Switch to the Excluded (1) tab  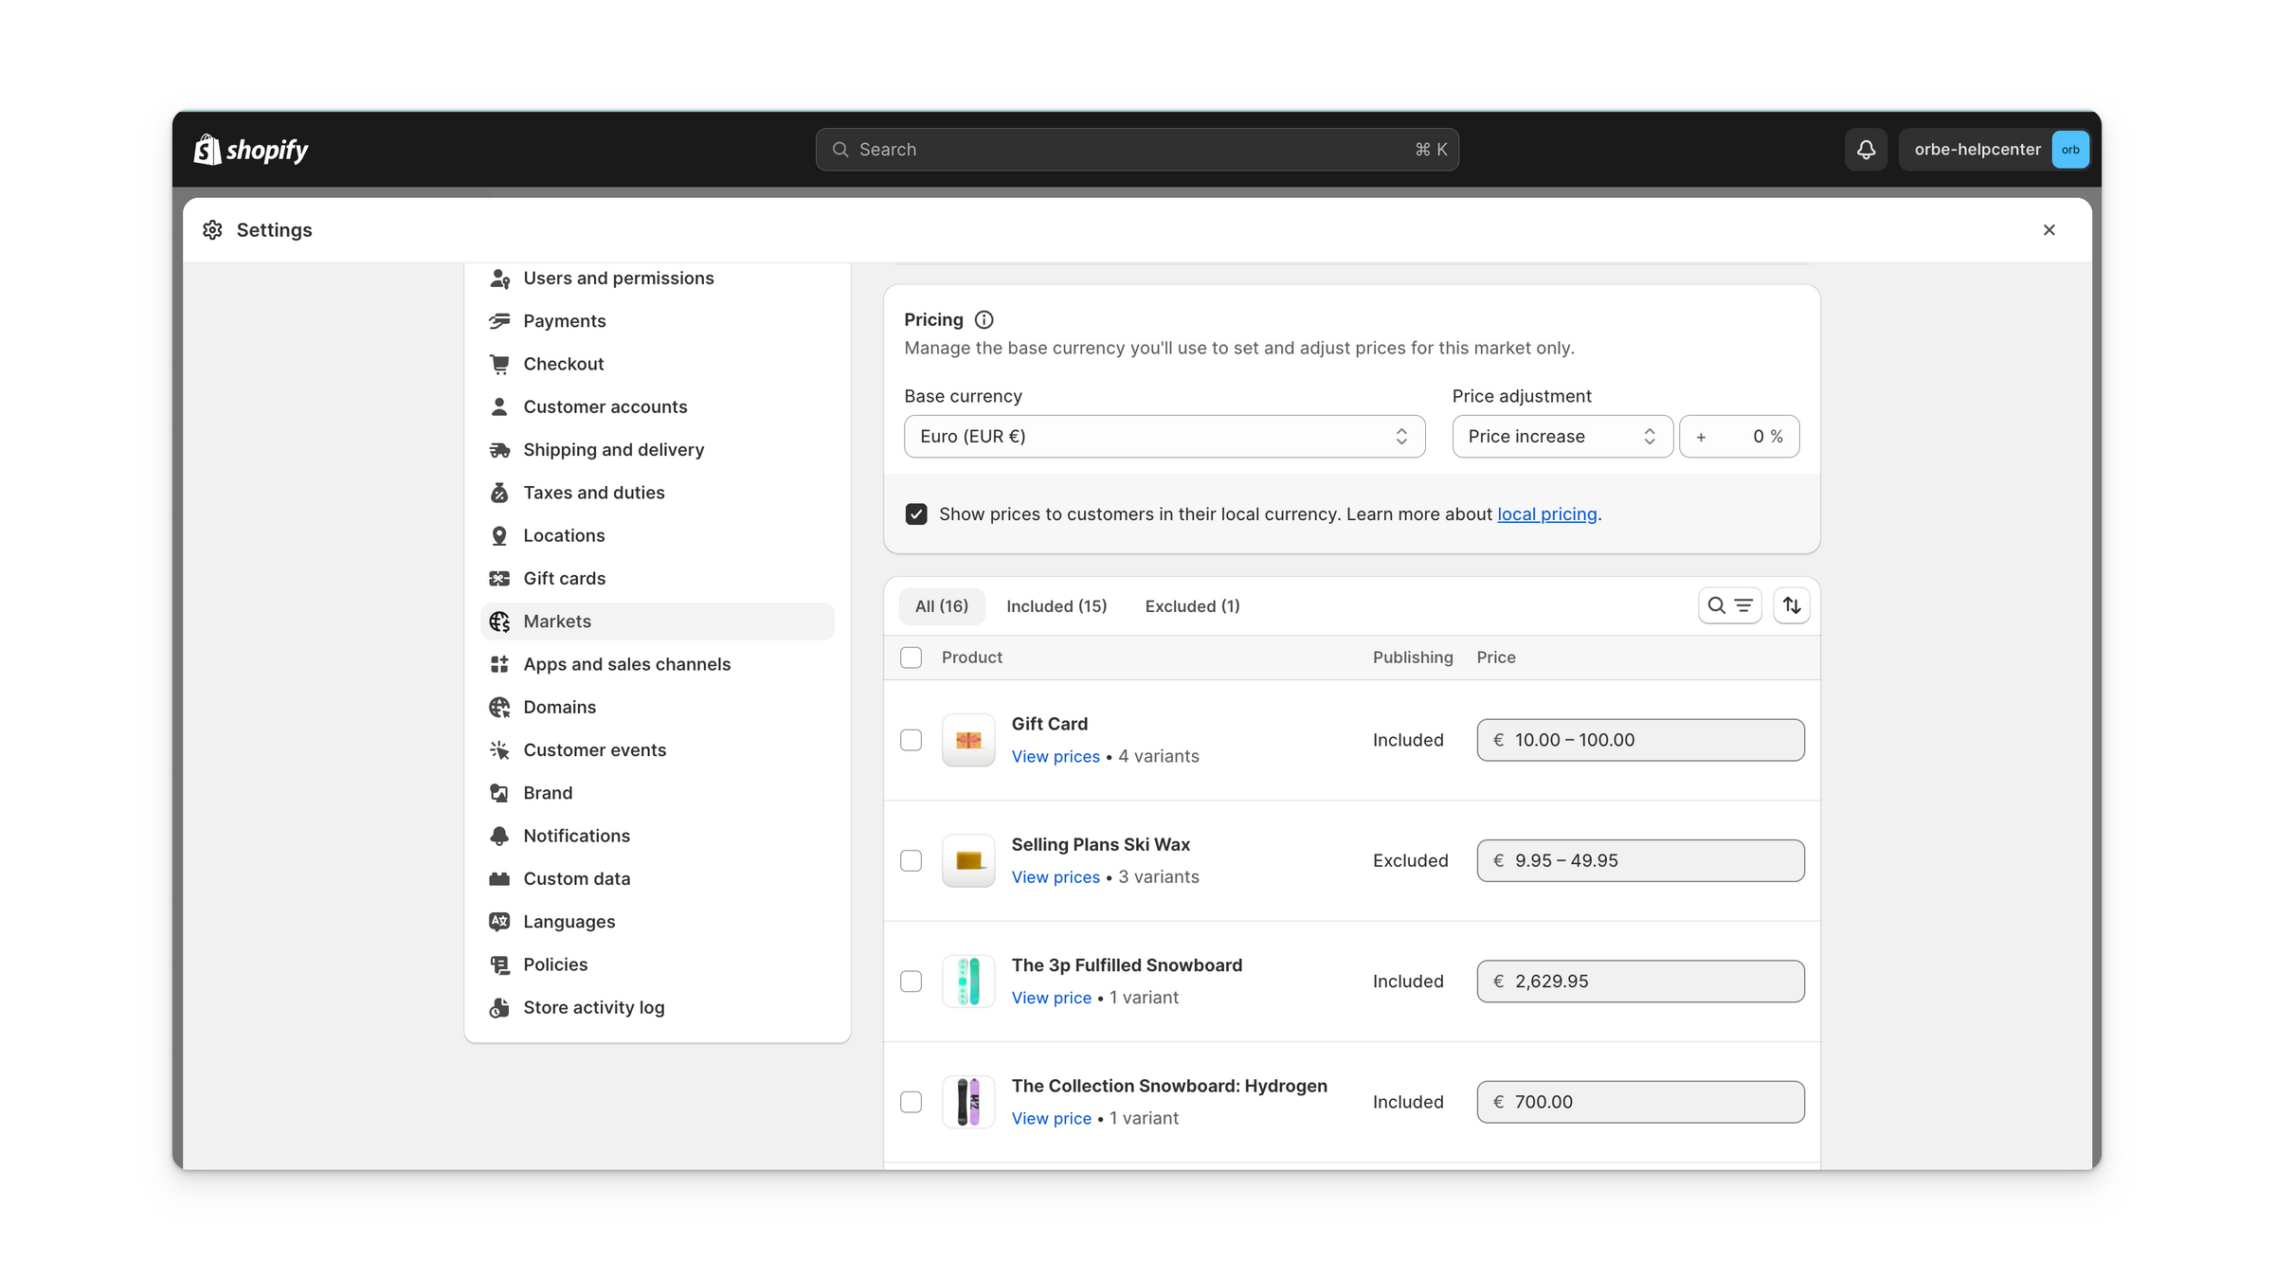point(1192,606)
